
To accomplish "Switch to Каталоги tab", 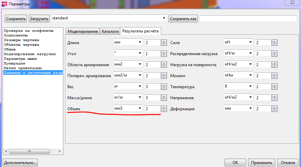I will 110,31.
